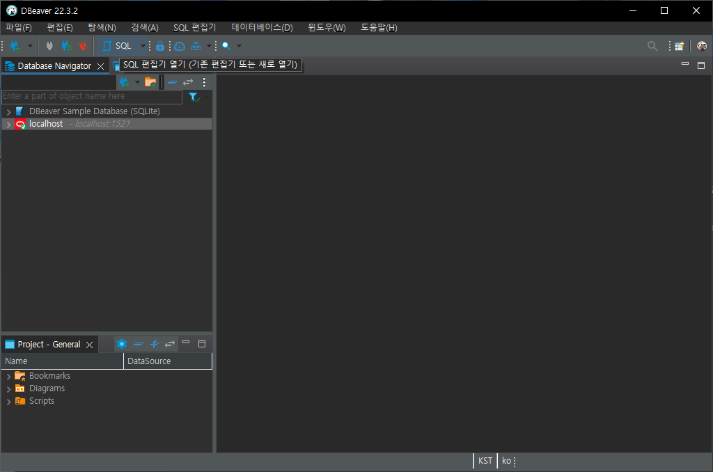This screenshot has width=713, height=472.
Task: Open dropdown arrow next to funnel filter
Action: 207,97
